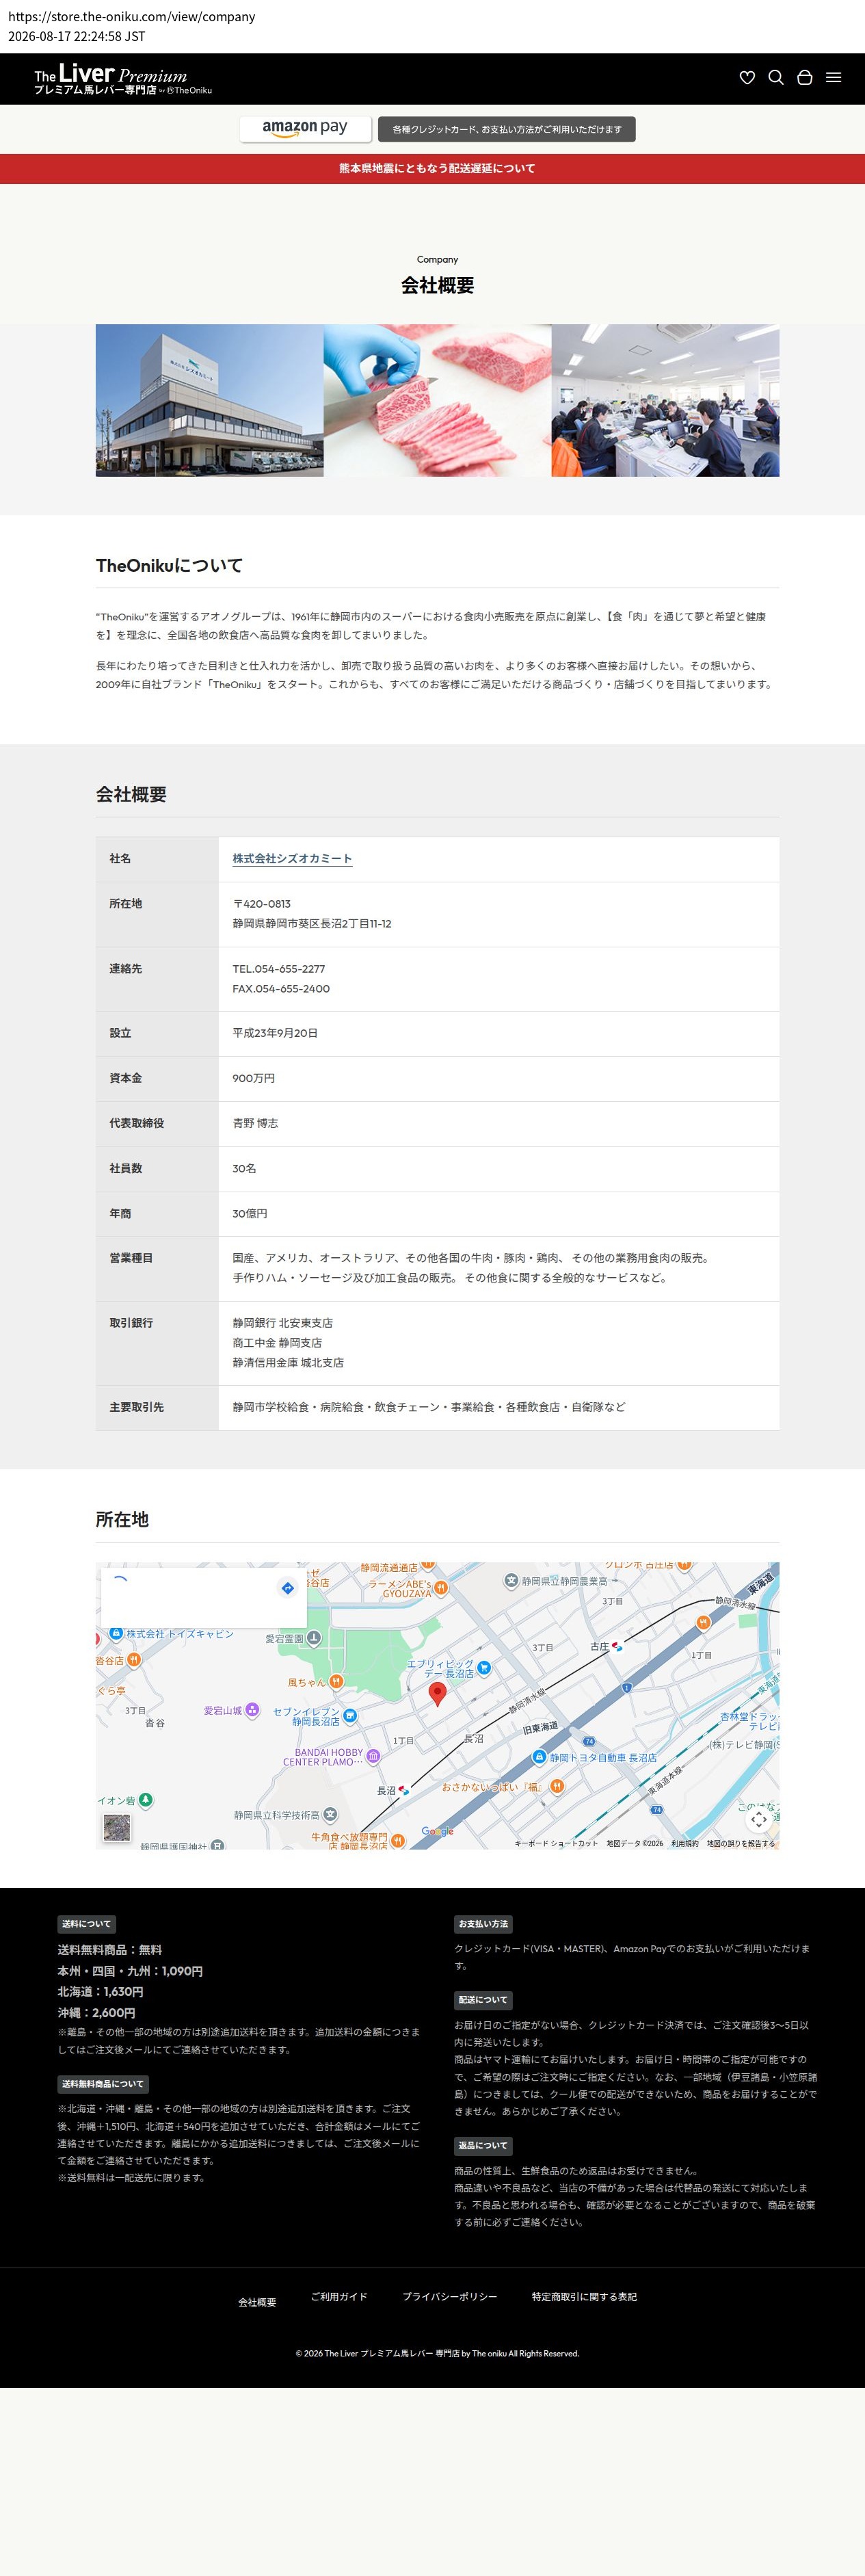Click the 所在地 section heading above map
The height and width of the screenshot is (2576, 865).
(x=122, y=1519)
